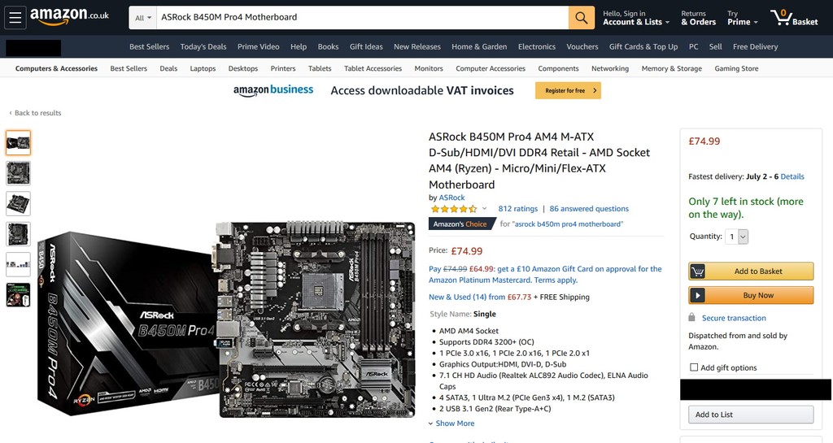
Task: Open the All search category dropdown
Action: tap(143, 18)
